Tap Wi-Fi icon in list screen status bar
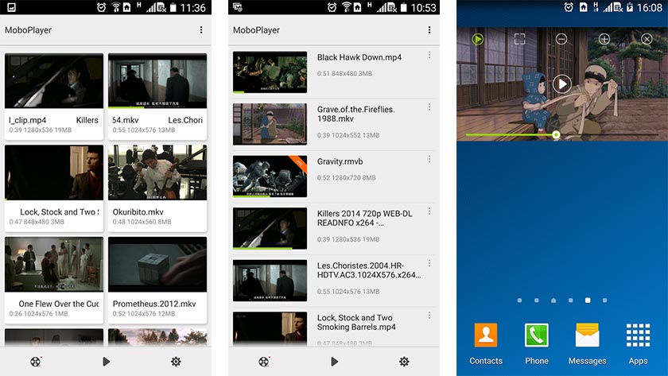The width and height of the screenshot is (668, 376). point(345,7)
